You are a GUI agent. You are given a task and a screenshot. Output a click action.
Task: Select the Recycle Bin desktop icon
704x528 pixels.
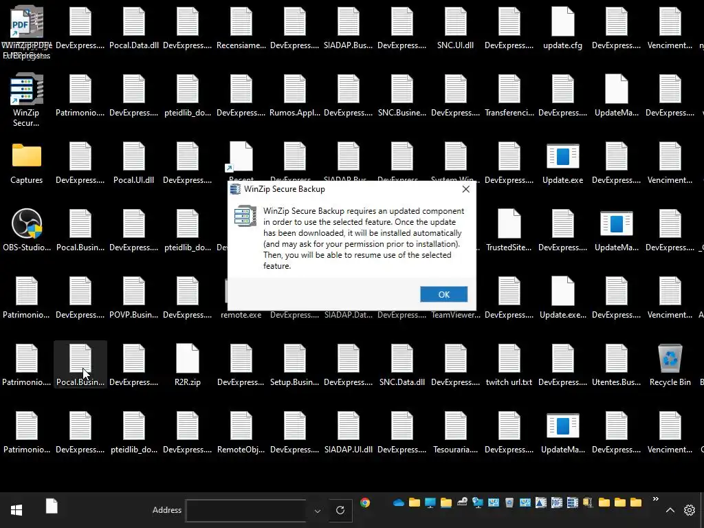(x=670, y=365)
